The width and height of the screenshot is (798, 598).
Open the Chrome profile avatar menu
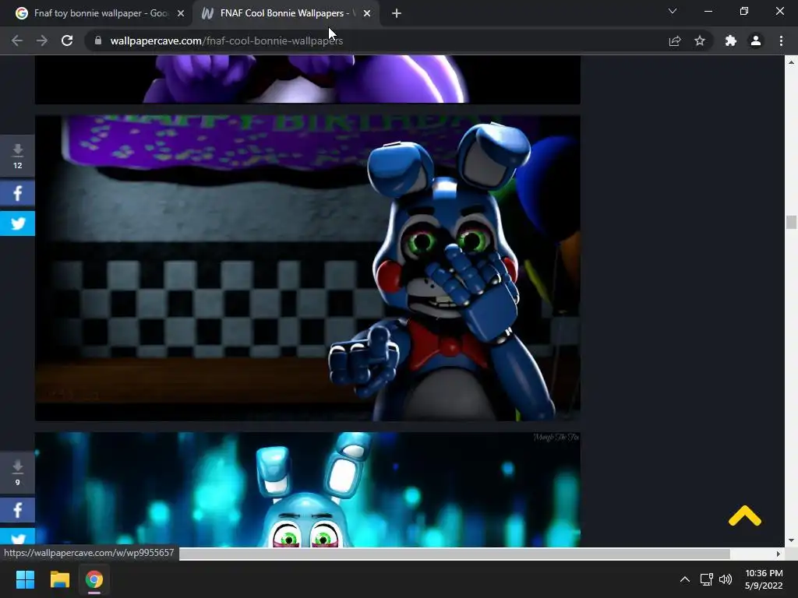[756, 40]
